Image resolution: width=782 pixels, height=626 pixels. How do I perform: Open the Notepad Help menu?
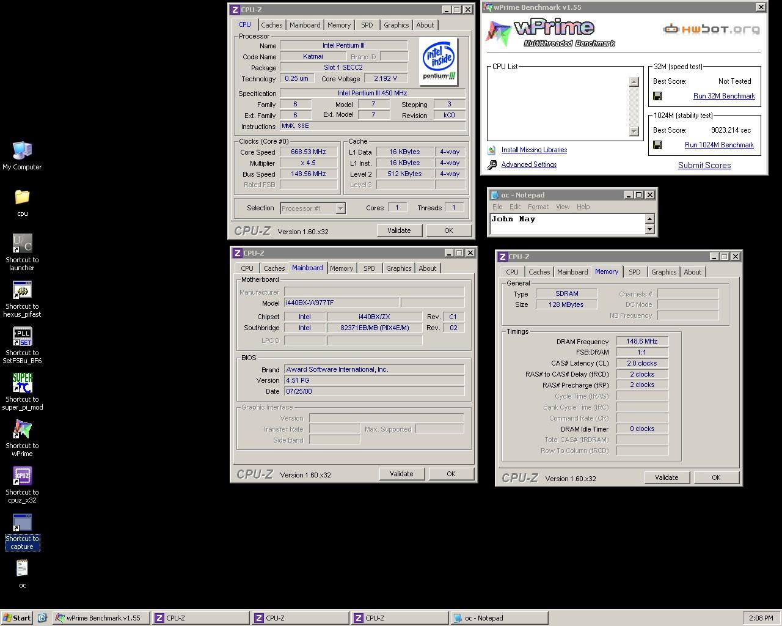click(x=583, y=207)
